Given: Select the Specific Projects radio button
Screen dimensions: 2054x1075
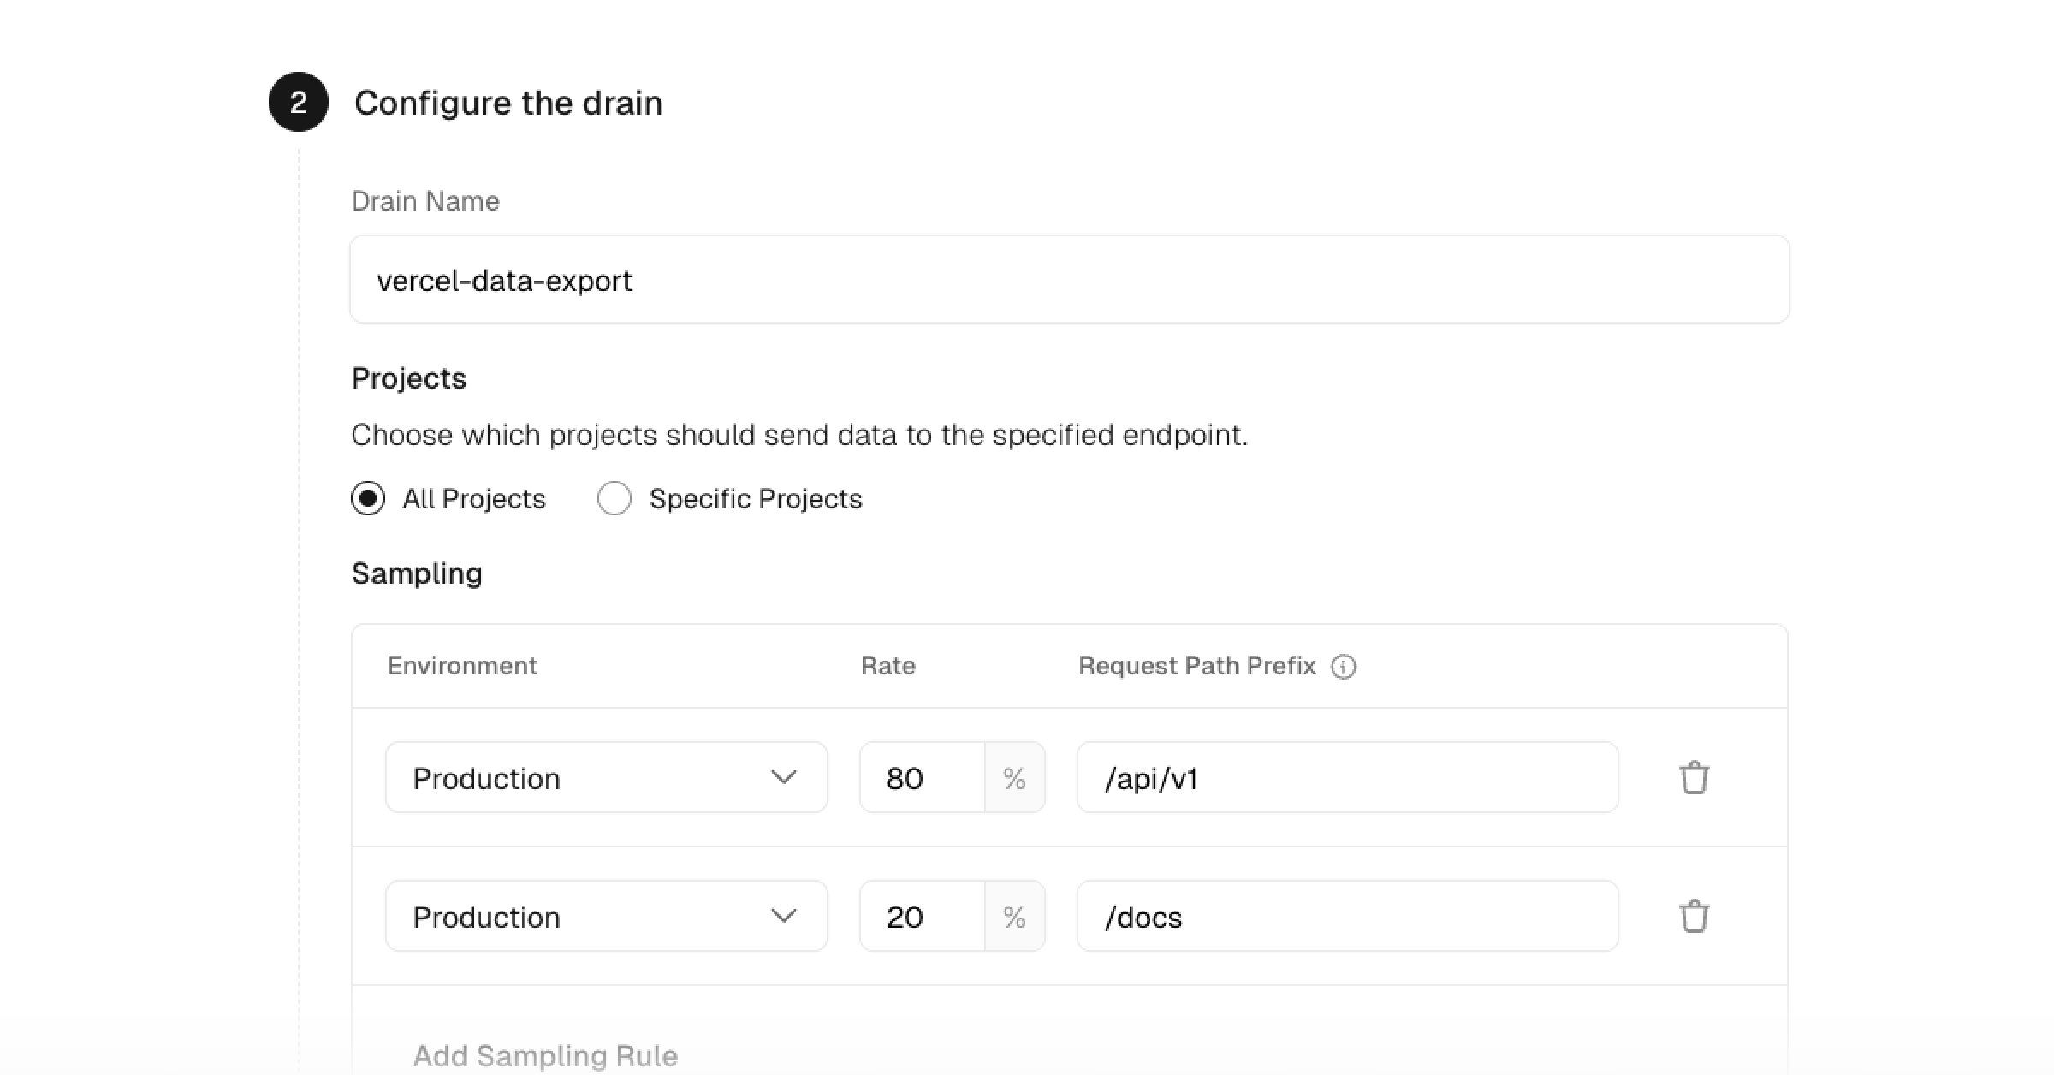Looking at the screenshot, I should tap(614, 498).
